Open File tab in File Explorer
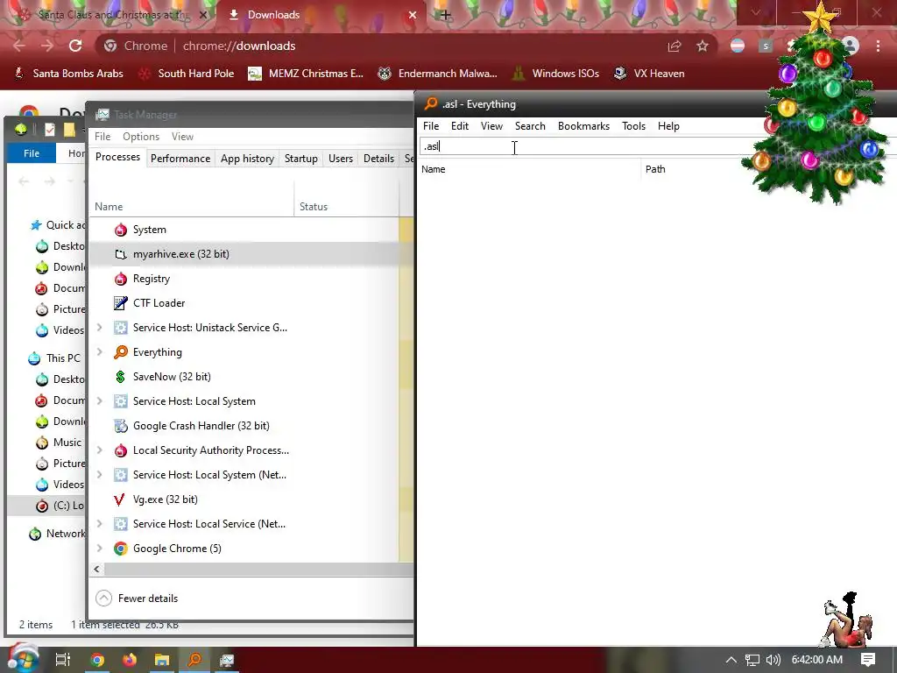This screenshot has height=673, width=897. 32,153
